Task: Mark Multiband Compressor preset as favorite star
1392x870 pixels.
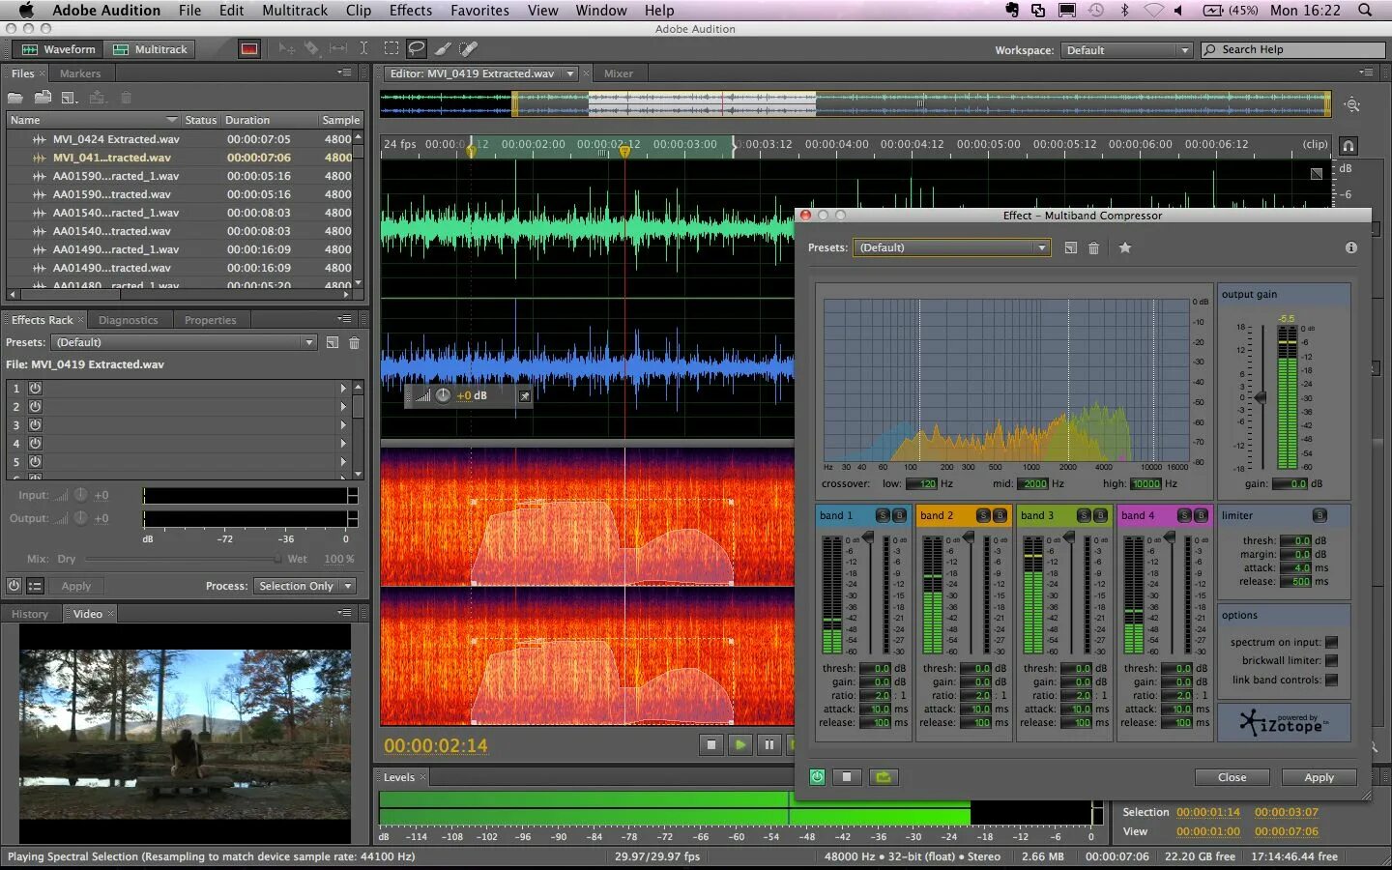Action: pyautogui.click(x=1125, y=247)
